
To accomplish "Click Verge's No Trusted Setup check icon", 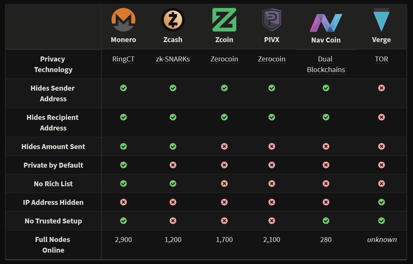I will (x=382, y=221).
